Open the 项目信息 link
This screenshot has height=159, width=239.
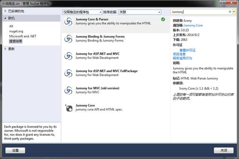pyautogui.click(x=179, y=54)
